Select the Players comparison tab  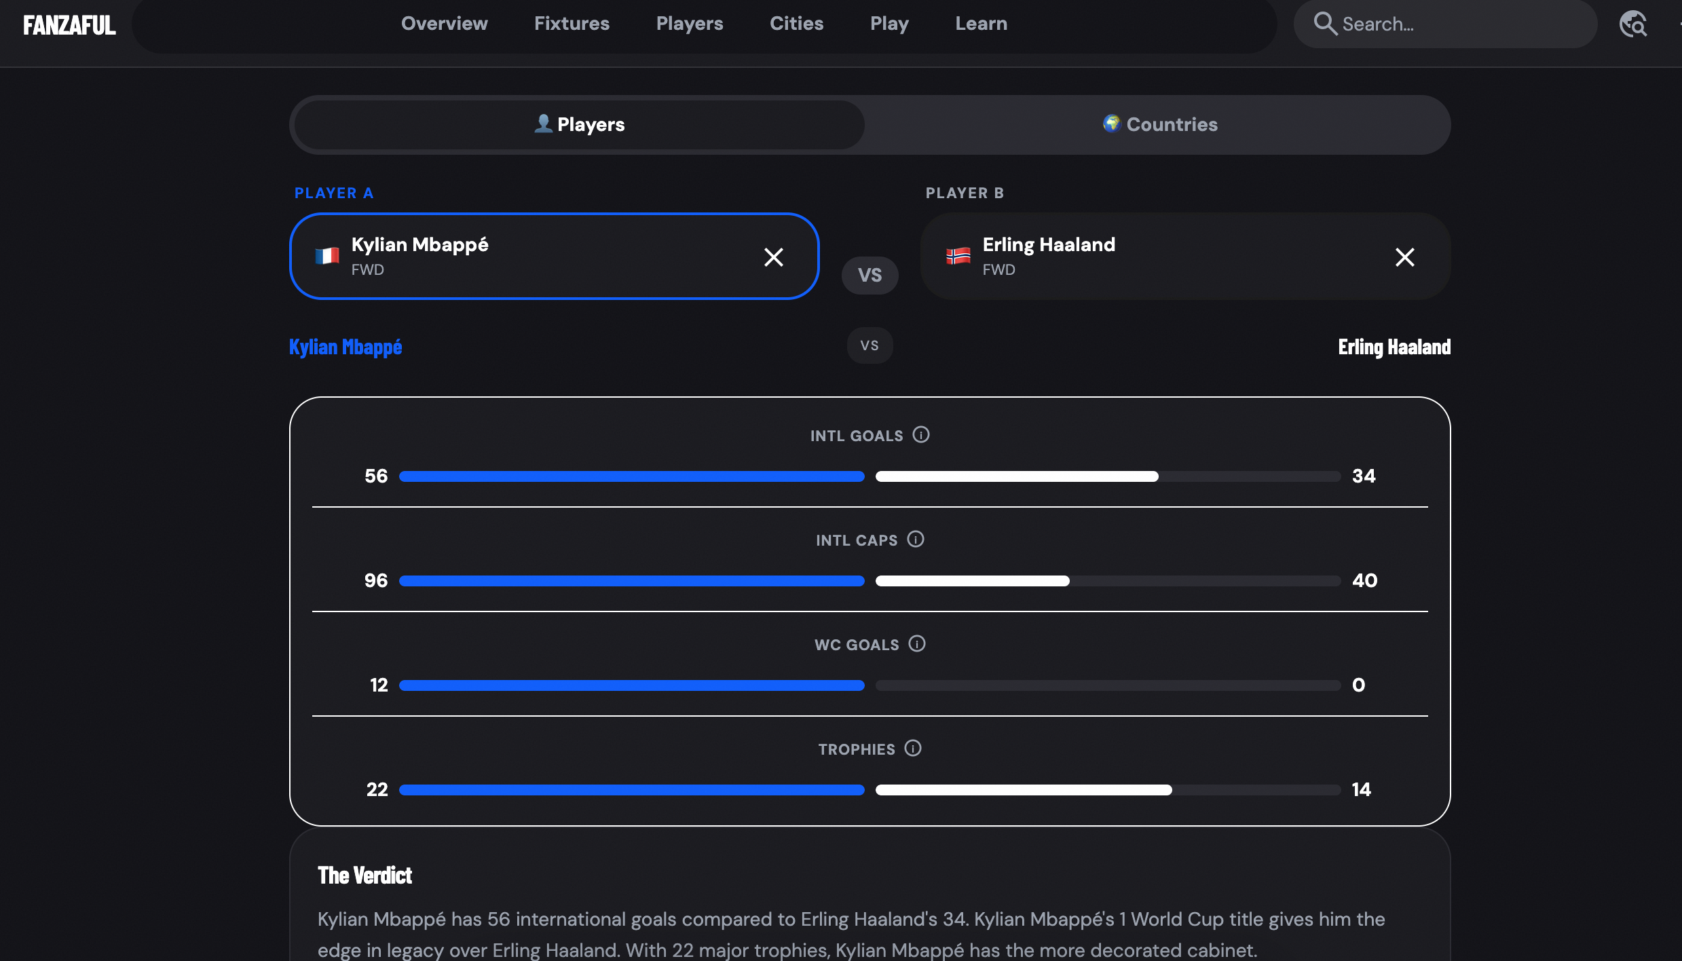point(580,125)
